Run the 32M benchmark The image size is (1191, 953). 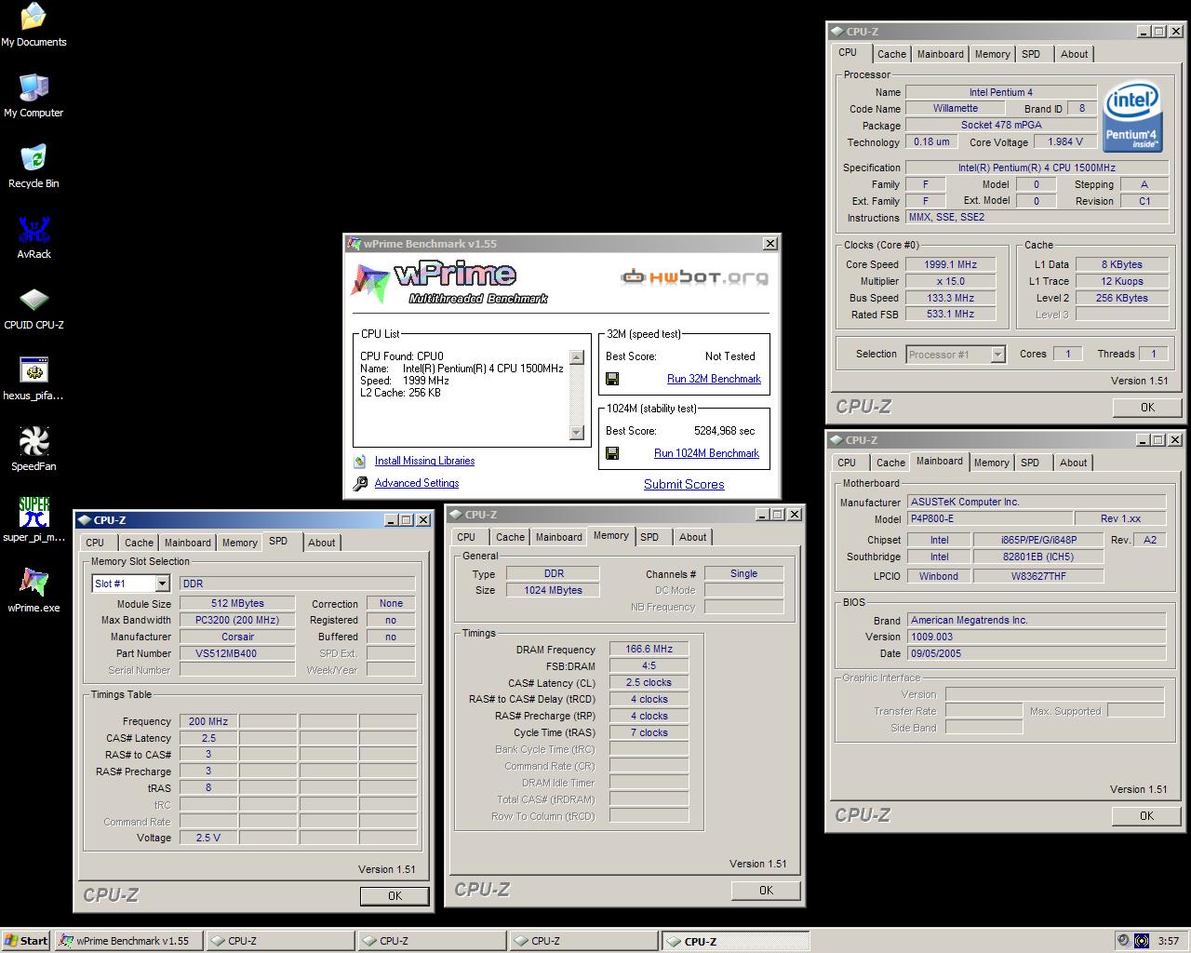pyautogui.click(x=714, y=379)
